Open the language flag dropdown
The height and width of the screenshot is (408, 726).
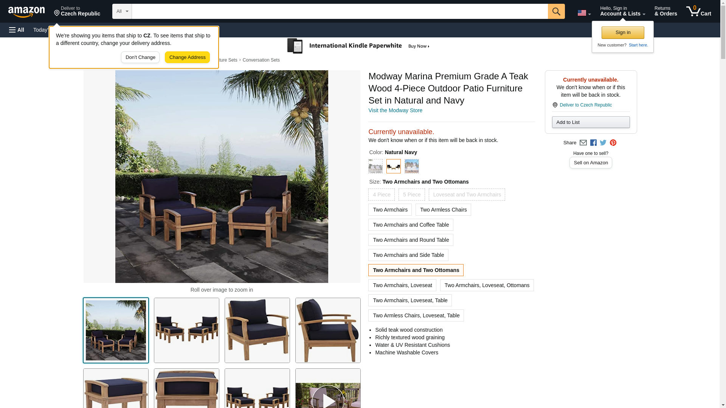(x=584, y=13)
